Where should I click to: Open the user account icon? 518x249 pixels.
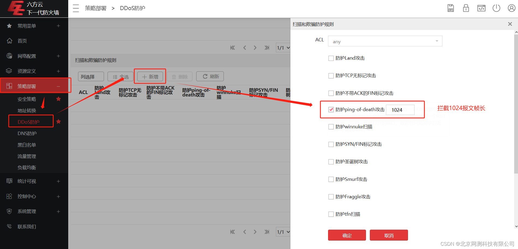[511, 8]
